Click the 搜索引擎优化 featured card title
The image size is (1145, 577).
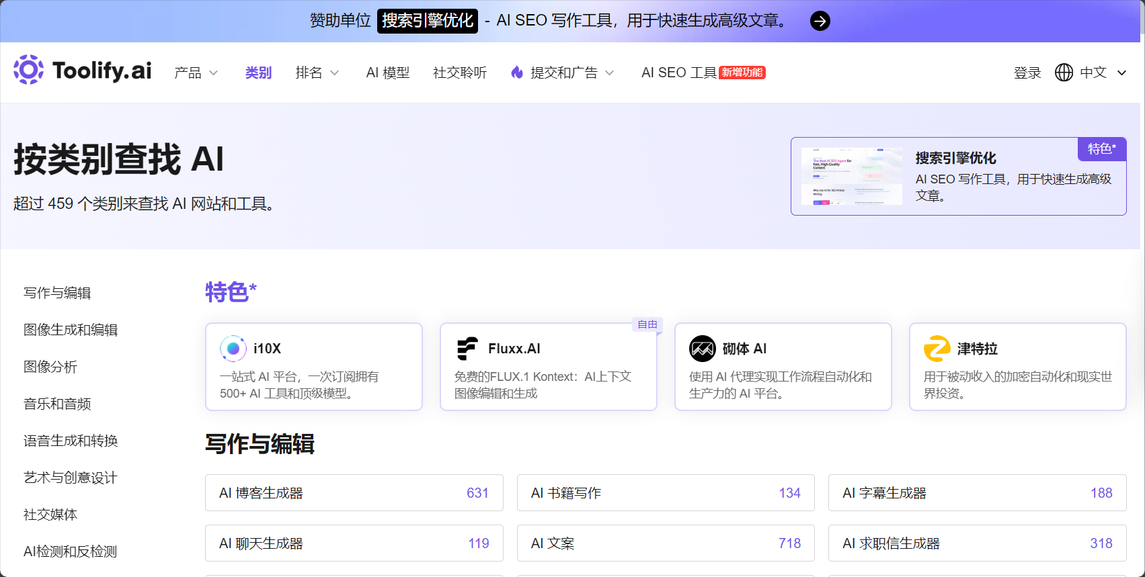pyautogui.click(x=955, y=158)
